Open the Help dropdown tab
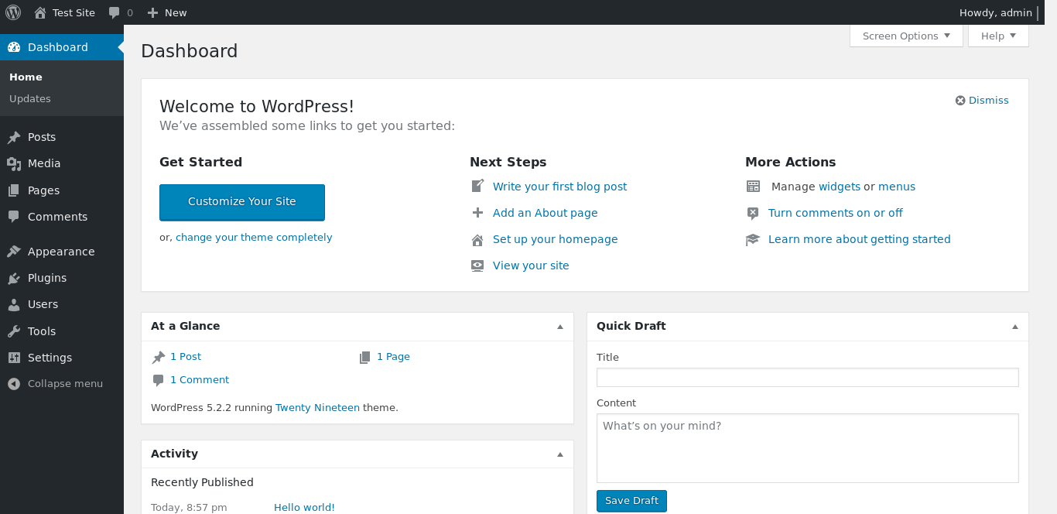 click(998, 36)
